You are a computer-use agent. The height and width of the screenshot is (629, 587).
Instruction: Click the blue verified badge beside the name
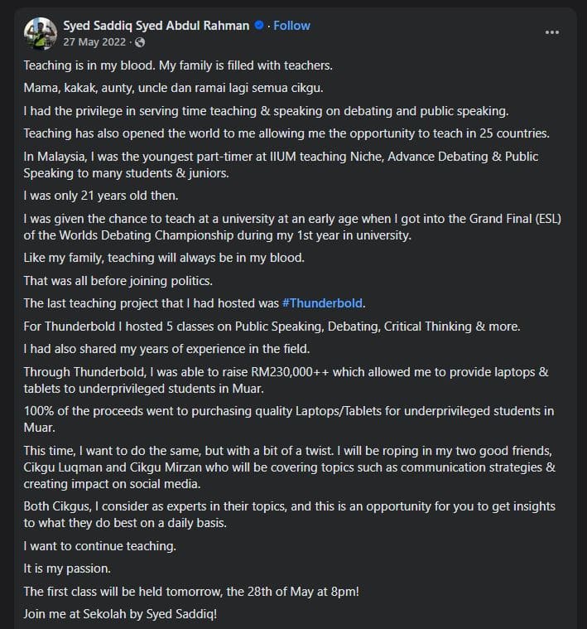259,25
